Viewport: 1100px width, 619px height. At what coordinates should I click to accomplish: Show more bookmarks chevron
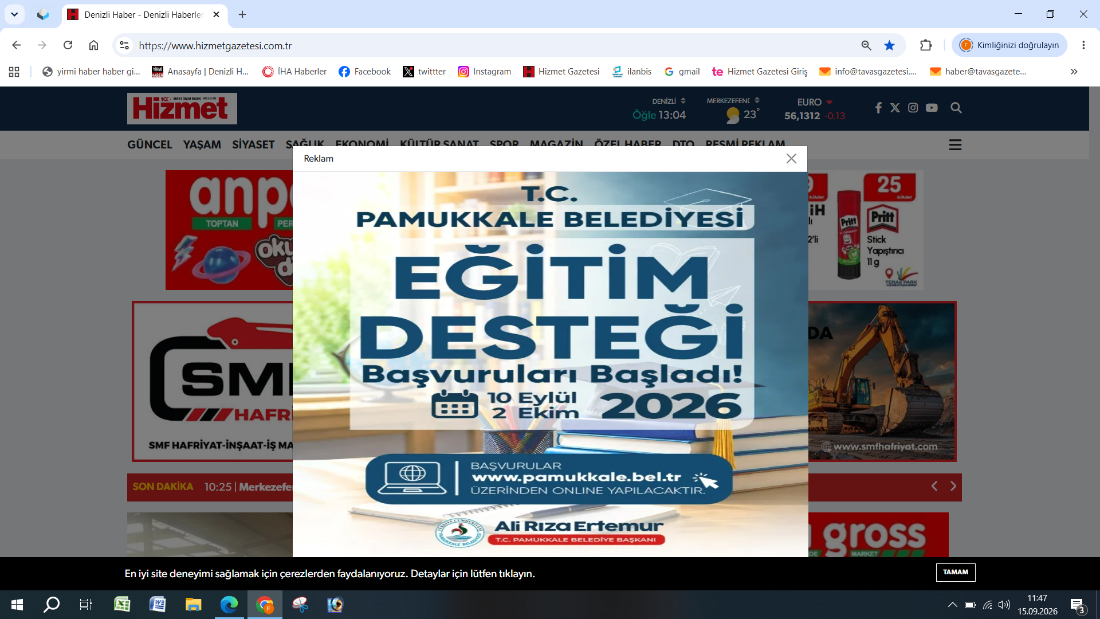click(1074, 72)
